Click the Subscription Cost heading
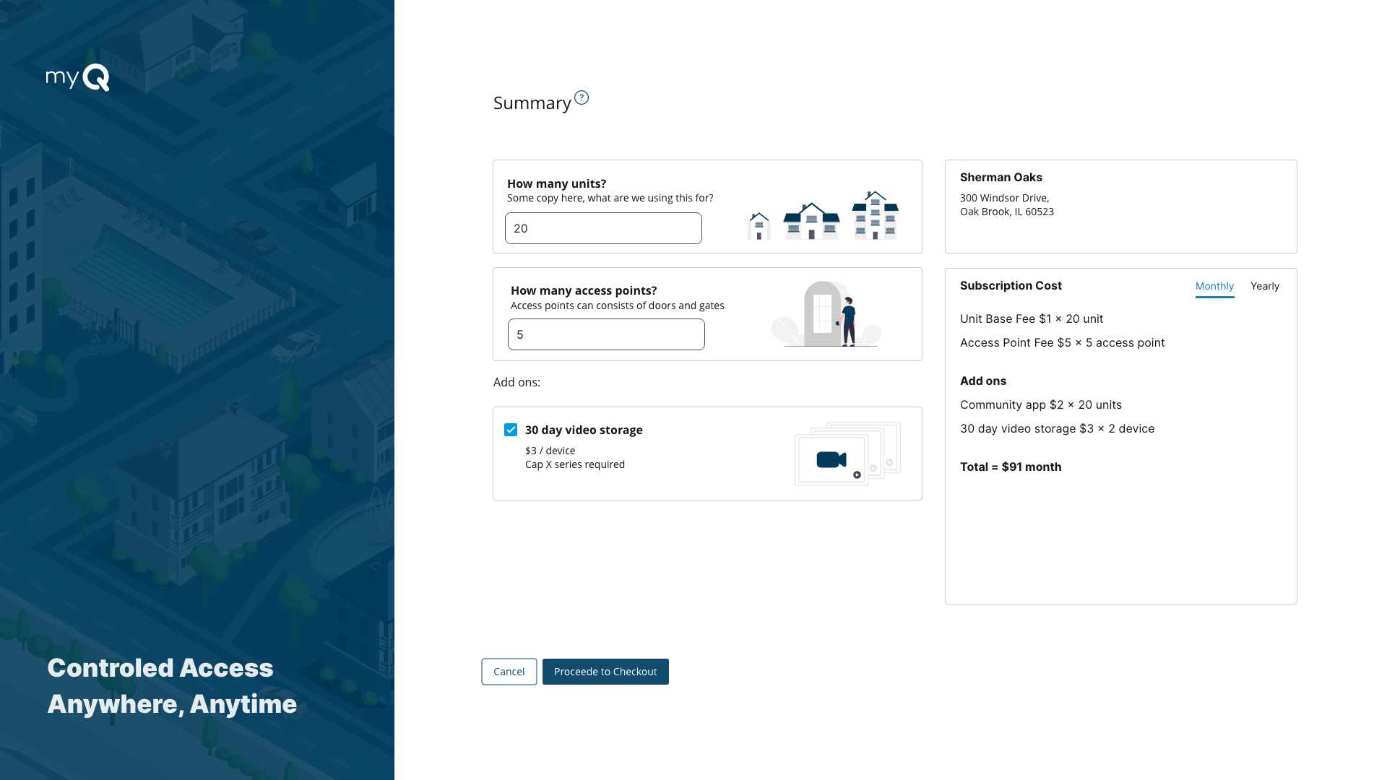This screenshot has width=1387, height=780. pyautogui.click(x=1011, y=285)
